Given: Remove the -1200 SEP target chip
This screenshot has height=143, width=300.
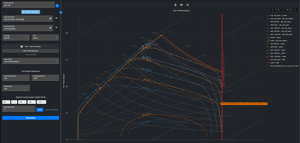Looking at the screenshot, I should pos(44,102).
